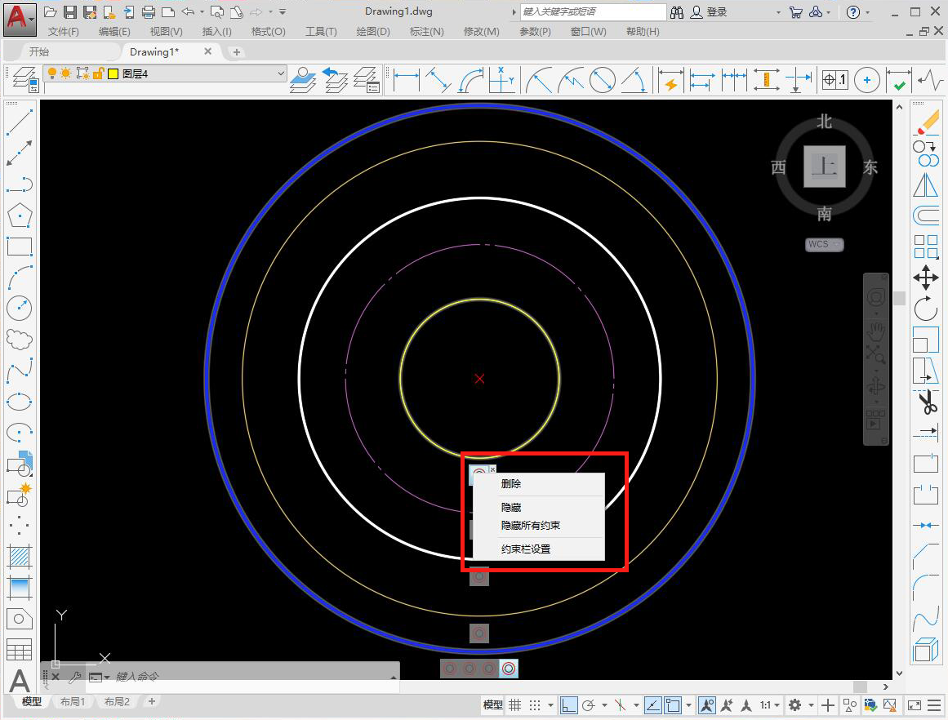Expand the command line history arrow
This screenshot has width=948, height=720.
point(394,677)
